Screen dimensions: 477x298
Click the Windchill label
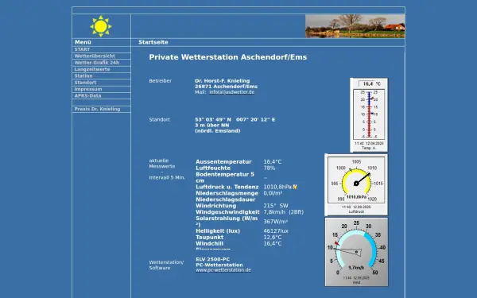210,244
